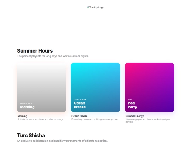Select the white Pool Party title inside card
The height and width of the screenshot is (143, 191).
[132, 105]
